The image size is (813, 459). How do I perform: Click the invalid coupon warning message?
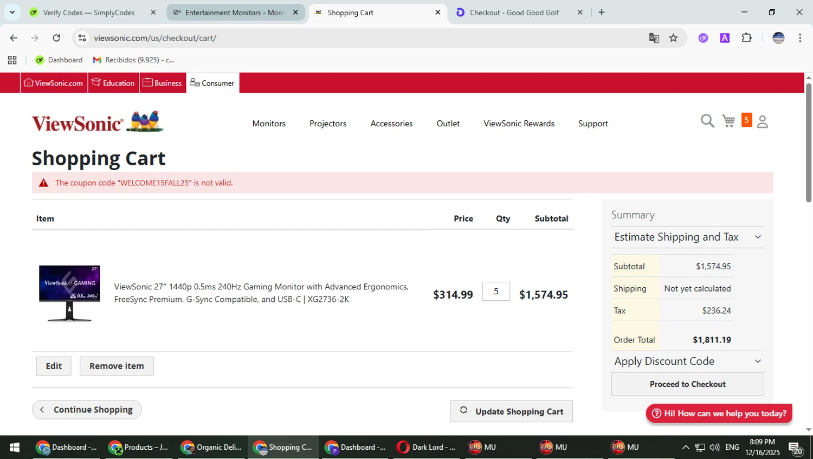point(402,183)
